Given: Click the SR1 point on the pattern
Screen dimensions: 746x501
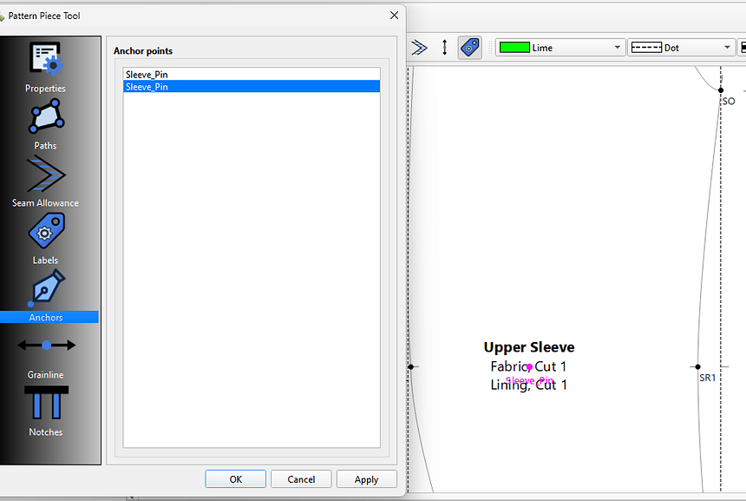Looking at the screenshot, I should pyautogui.click(x=697, y=366).
